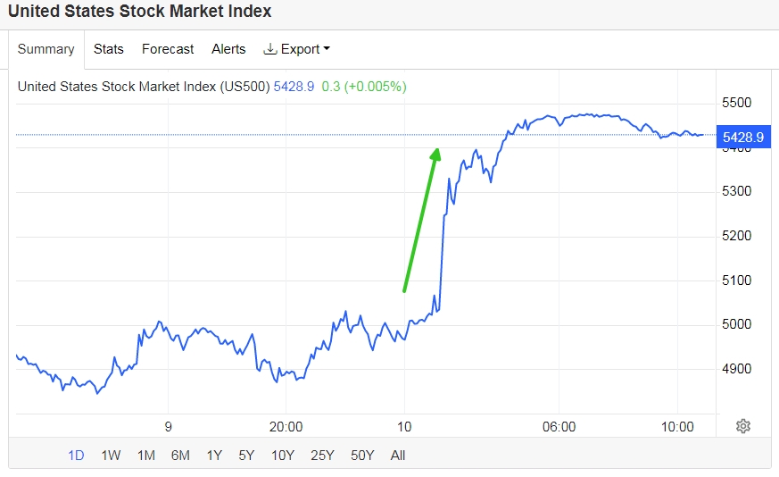
Task: Set chart range to 10Y
Action: point(282,455)
